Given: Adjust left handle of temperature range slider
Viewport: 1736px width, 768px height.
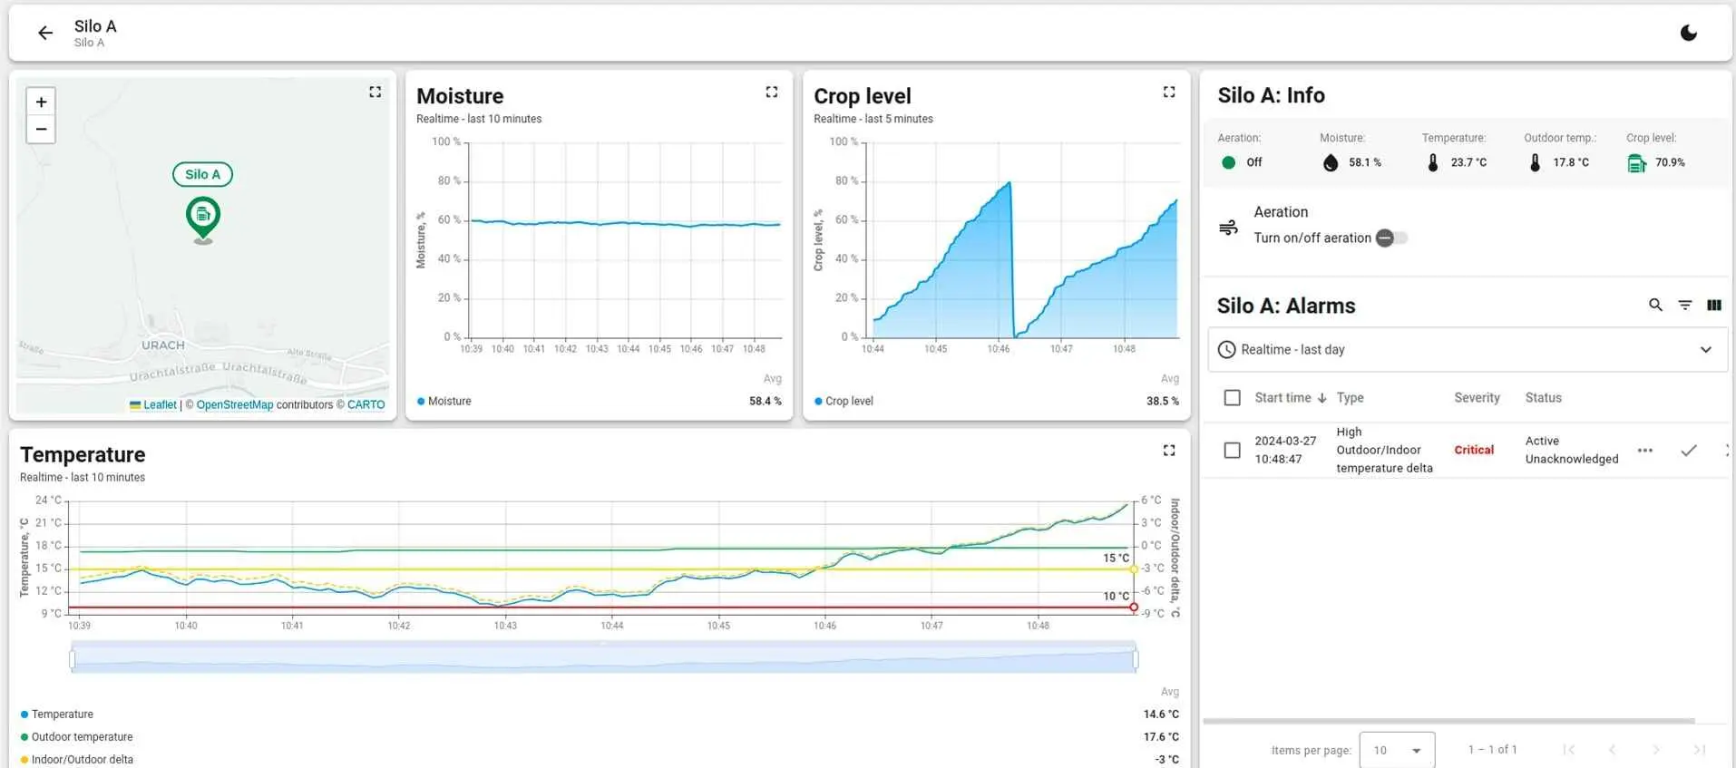Looking at the screenshot, I should click(x=73, y=659).
